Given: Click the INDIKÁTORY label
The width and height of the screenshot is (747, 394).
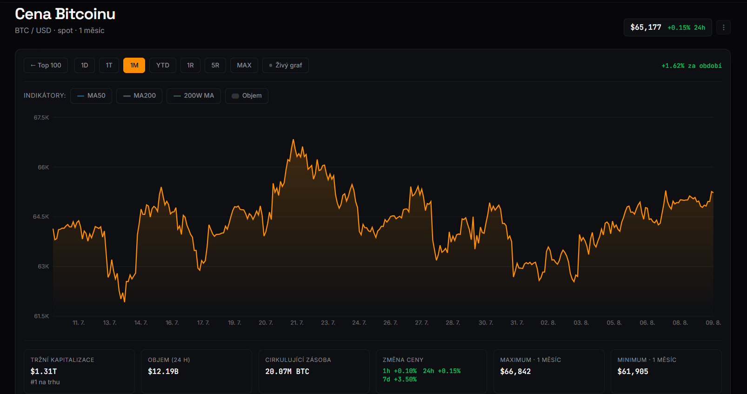Looking at the screenshot, I should pyautogui.click(x=45, y=95).
